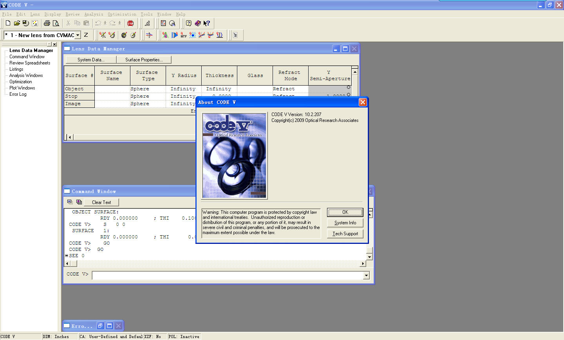Open the Review menu

pos(72,14)
